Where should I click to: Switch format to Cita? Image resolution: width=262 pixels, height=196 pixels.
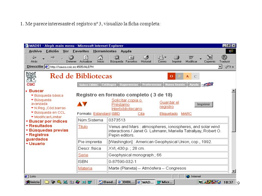141,114
